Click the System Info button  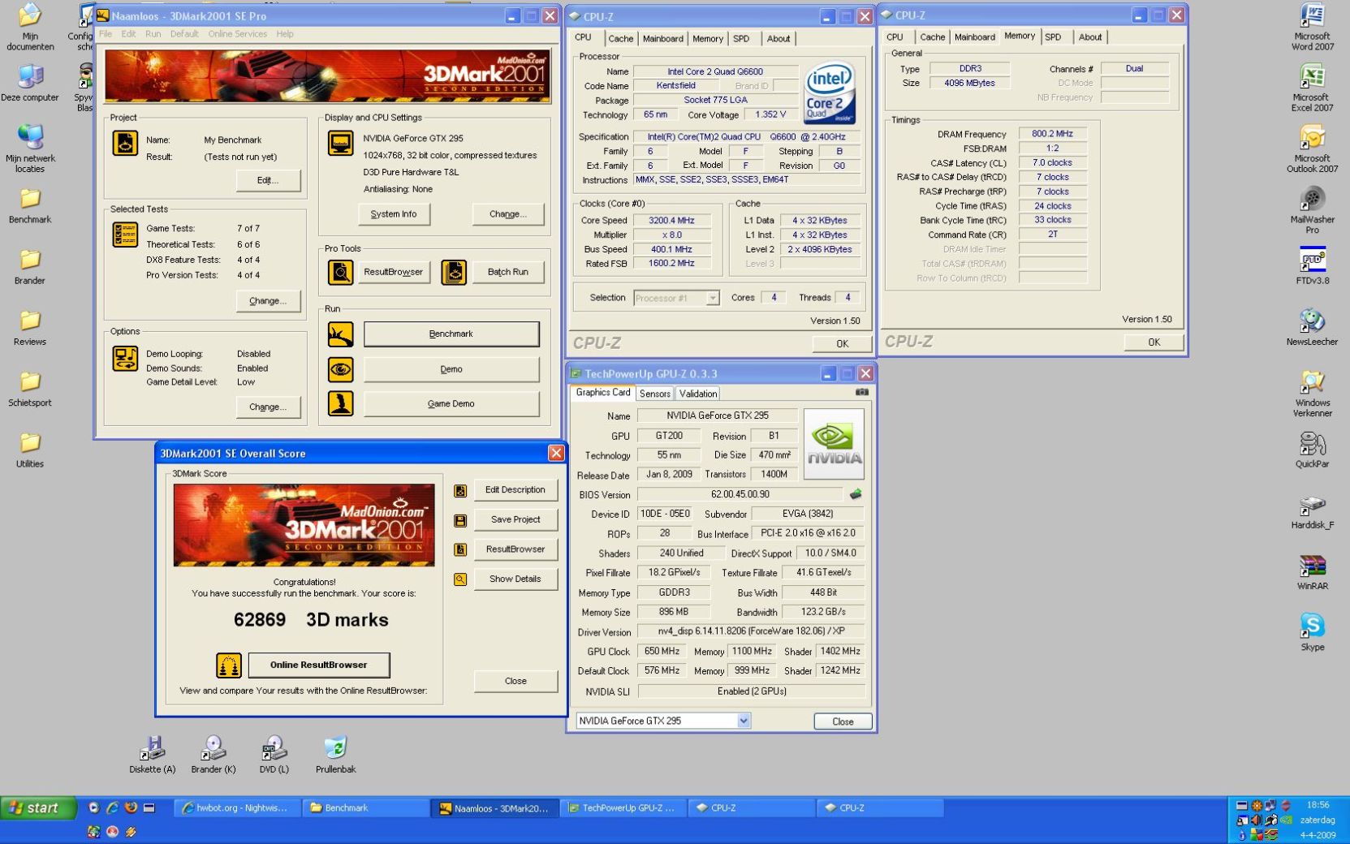point(394,214)
